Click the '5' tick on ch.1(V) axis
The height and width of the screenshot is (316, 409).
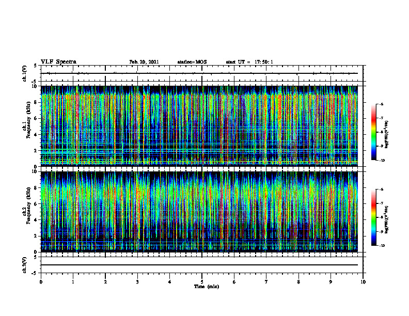pos(36,66)
